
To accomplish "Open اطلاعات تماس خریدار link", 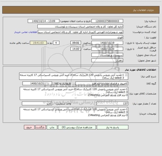I will (26, 32).
